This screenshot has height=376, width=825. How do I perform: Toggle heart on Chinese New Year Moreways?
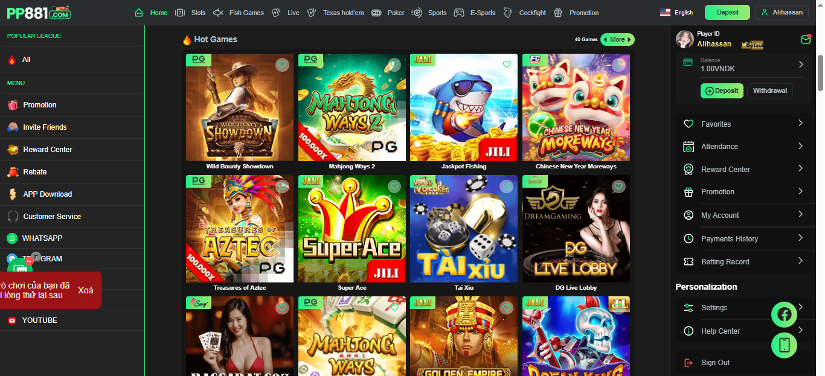[618, 65]
